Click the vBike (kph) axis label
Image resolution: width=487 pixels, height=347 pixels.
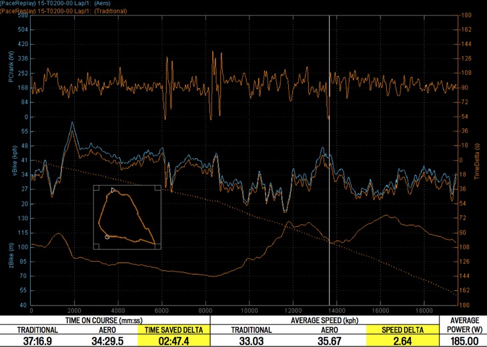point(15,161)
